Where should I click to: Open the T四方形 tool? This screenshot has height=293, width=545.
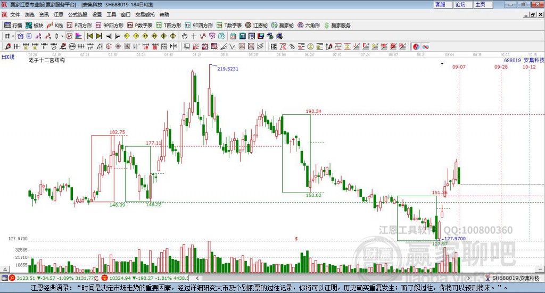(x=169, y=26)
